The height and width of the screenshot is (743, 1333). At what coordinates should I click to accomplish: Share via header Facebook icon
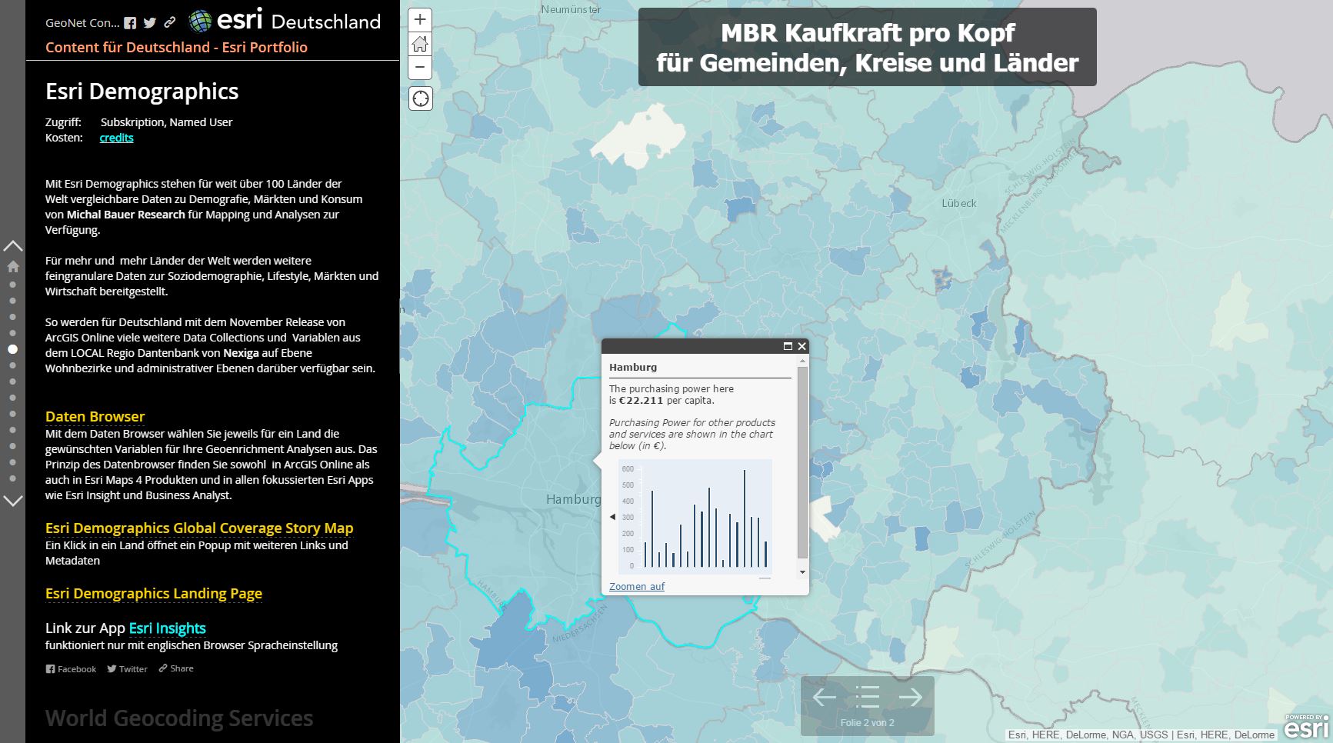tap(131, 23)
